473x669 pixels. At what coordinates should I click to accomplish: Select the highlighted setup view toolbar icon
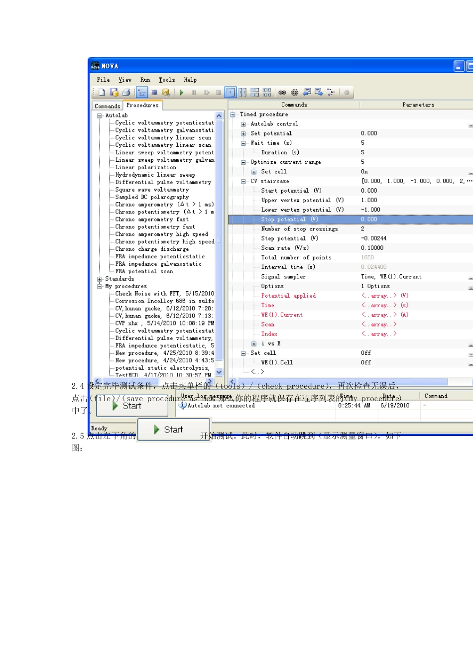pos(142,93)
